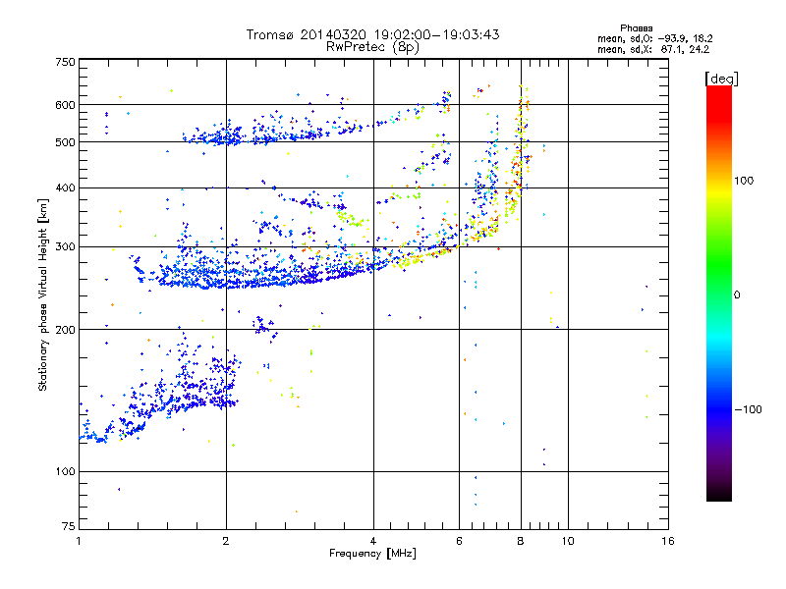Image resolution: width=786 pixels, height=589 pixels.
Task: Click y-axis tick label '300'
Action: coord(65,247)
